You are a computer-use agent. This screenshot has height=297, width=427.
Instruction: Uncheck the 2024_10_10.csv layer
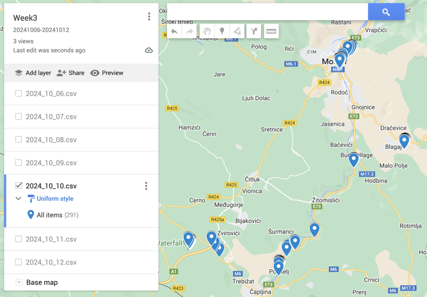(19, 186)
